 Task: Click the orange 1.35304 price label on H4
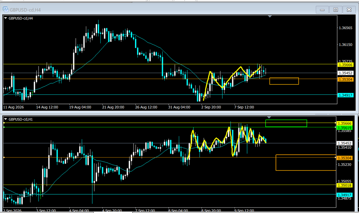click(345, 79)
